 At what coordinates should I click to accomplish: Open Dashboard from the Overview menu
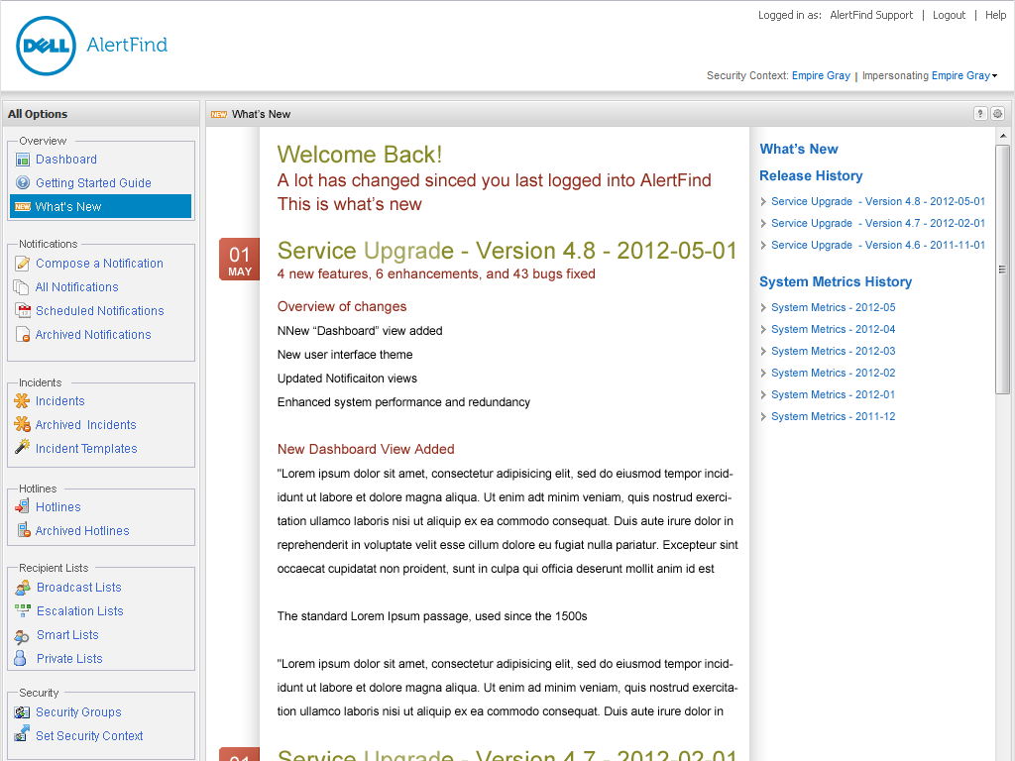coord(66,160)
